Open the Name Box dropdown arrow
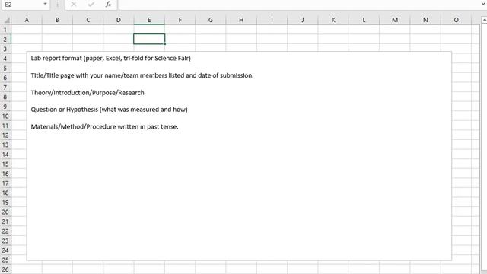Viewport: 487px width, 274px height. coord(45,4)
